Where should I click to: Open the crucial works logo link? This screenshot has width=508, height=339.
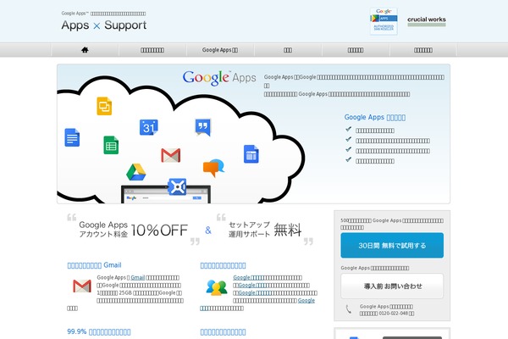(427, 21)
